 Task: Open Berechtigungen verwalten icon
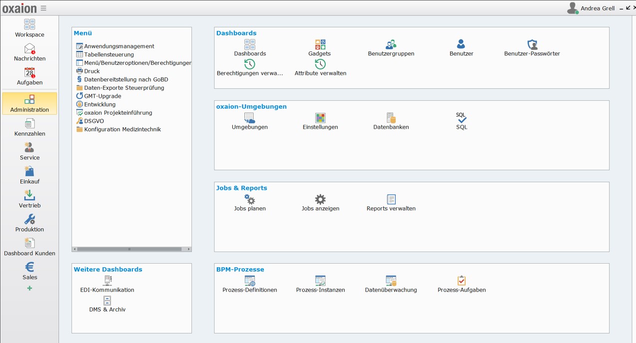tap(250, 64)
